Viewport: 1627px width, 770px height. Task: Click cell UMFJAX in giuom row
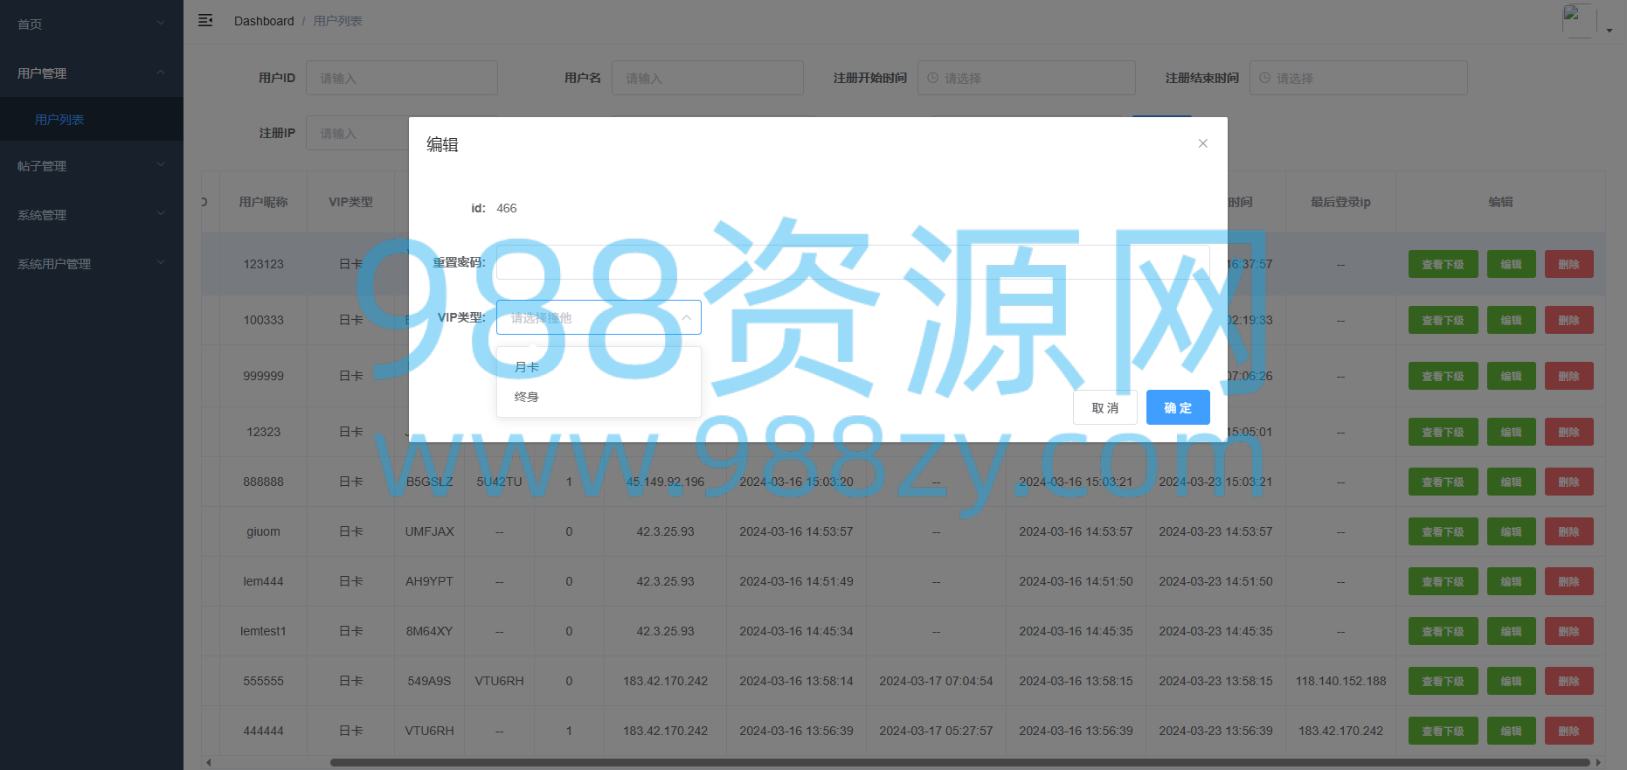[429, 531]
